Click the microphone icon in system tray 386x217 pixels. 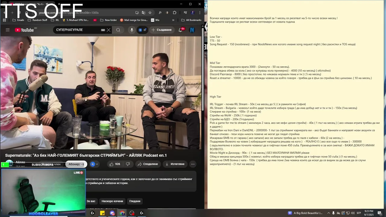click(x=334, y=213)
